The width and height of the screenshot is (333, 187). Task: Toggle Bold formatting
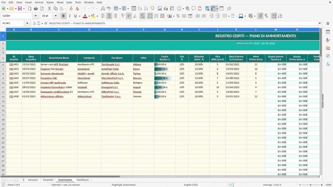[64, 16]
